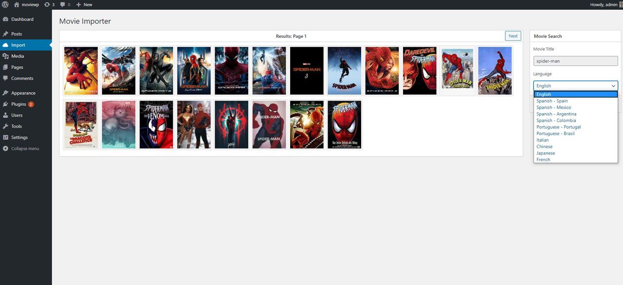The width and height of the screenshot is (623, 285).
Task: Select the Doctor Octopus Spider-Man poster
Action: click(x=307, y=124)
